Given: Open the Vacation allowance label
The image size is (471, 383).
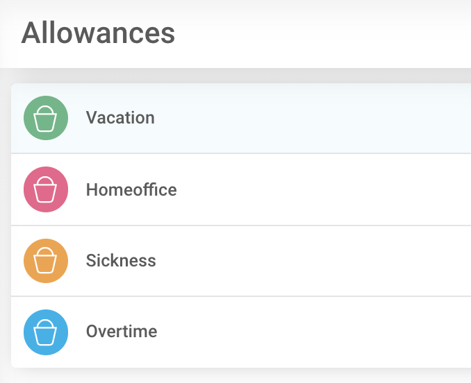Looking at the screenshot, I should (x=120, y=118).
